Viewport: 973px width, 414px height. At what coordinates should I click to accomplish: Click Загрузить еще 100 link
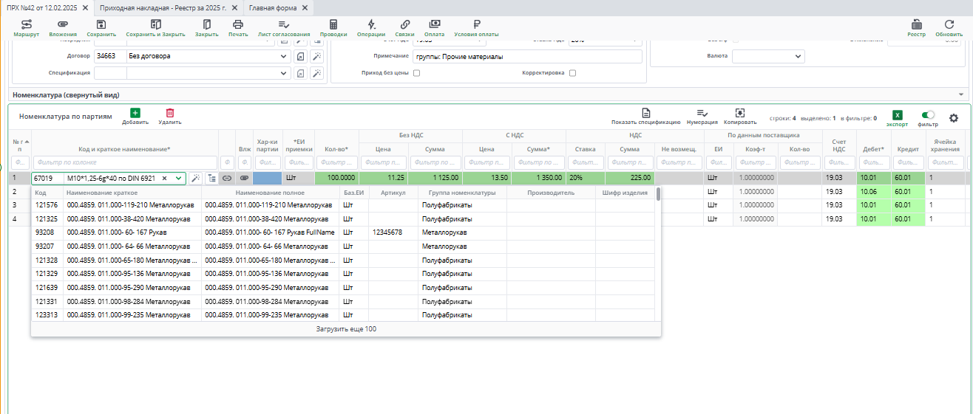point(346,329)
